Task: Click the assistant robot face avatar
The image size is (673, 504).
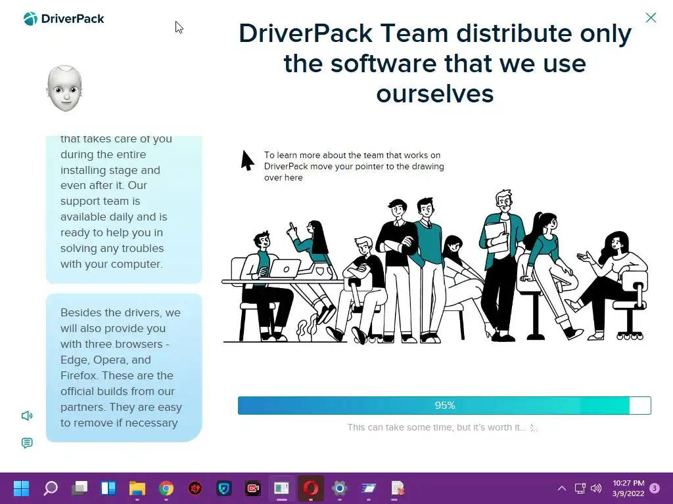Action: pyautogui.click(x=64, y=89)
